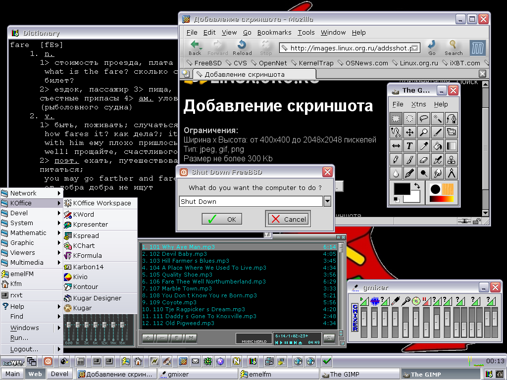Open the GIMP foreground color swatch
This screenshot has width=507, height=380.
[402, 190]
